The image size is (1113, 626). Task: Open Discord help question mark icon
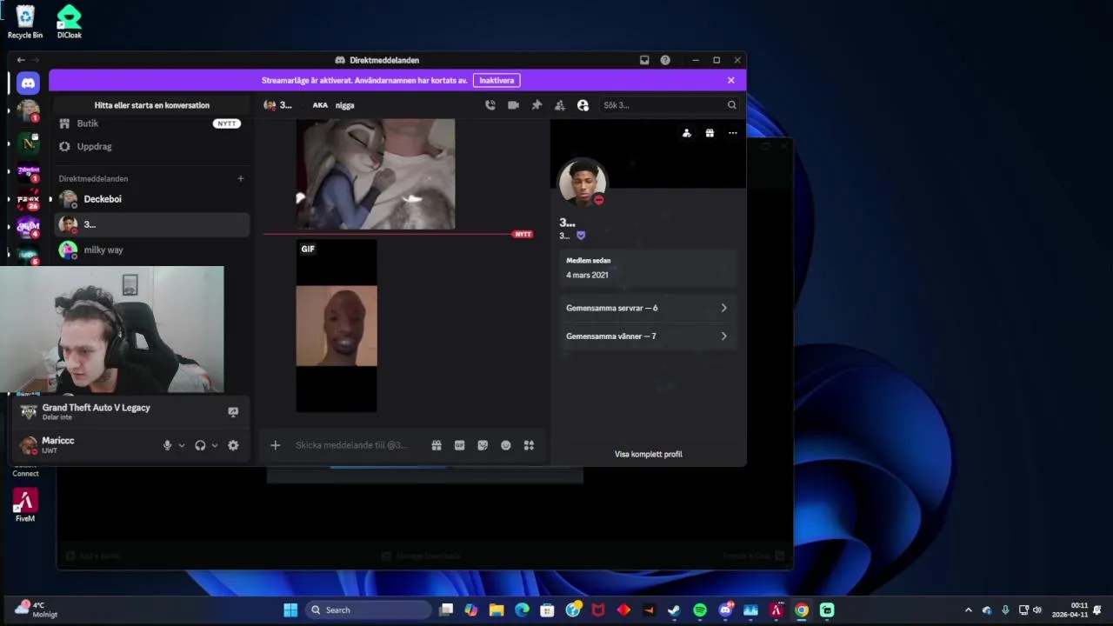[665, 60]
